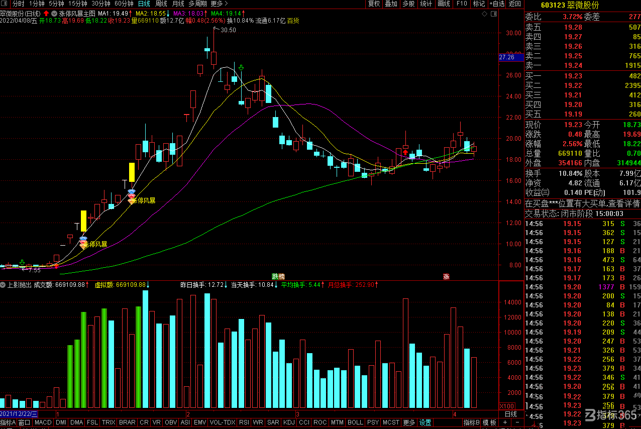Click the 1377 volume trade row

pos(583,287)
